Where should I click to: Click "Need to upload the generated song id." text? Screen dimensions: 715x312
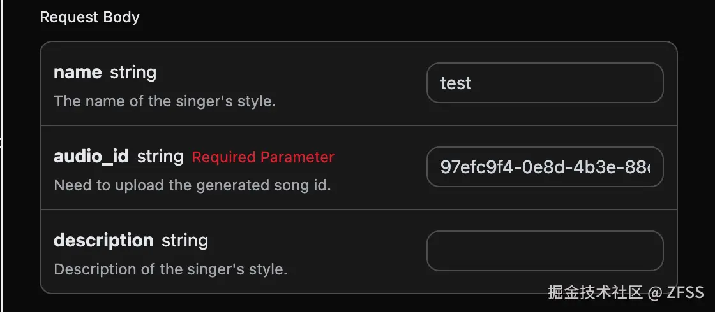point(192,185)
